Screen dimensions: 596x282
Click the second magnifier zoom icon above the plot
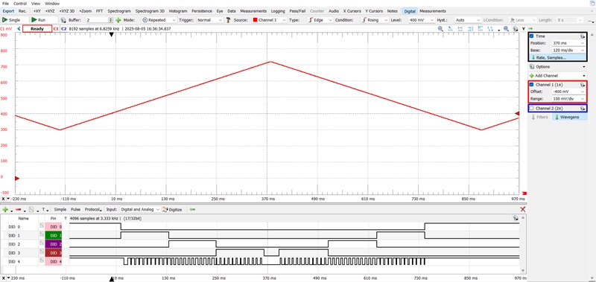pyautogui.click(x=507, y=28)
